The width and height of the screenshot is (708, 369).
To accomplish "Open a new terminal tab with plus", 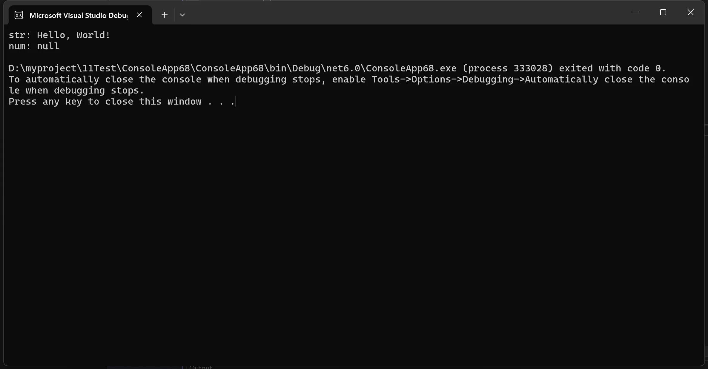I will tap(164, 15).
